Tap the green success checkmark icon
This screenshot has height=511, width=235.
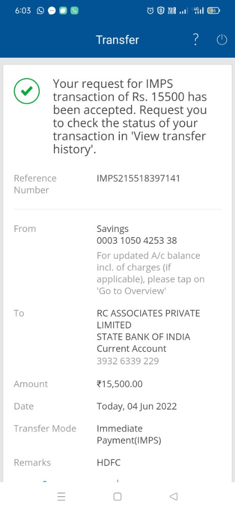(x=27, y=91)
